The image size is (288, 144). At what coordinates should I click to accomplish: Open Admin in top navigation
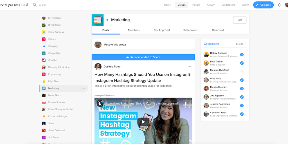[x=245, y=5]
